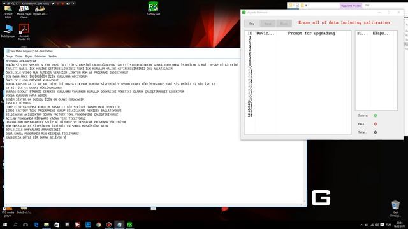Viewport: 408px width, 229px height.
Task: Open the FactoryTool desktop shortcut
Action: [x=153, y=8]
